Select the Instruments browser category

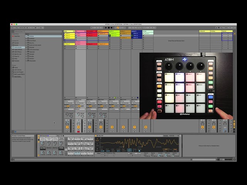pos(18,47)
